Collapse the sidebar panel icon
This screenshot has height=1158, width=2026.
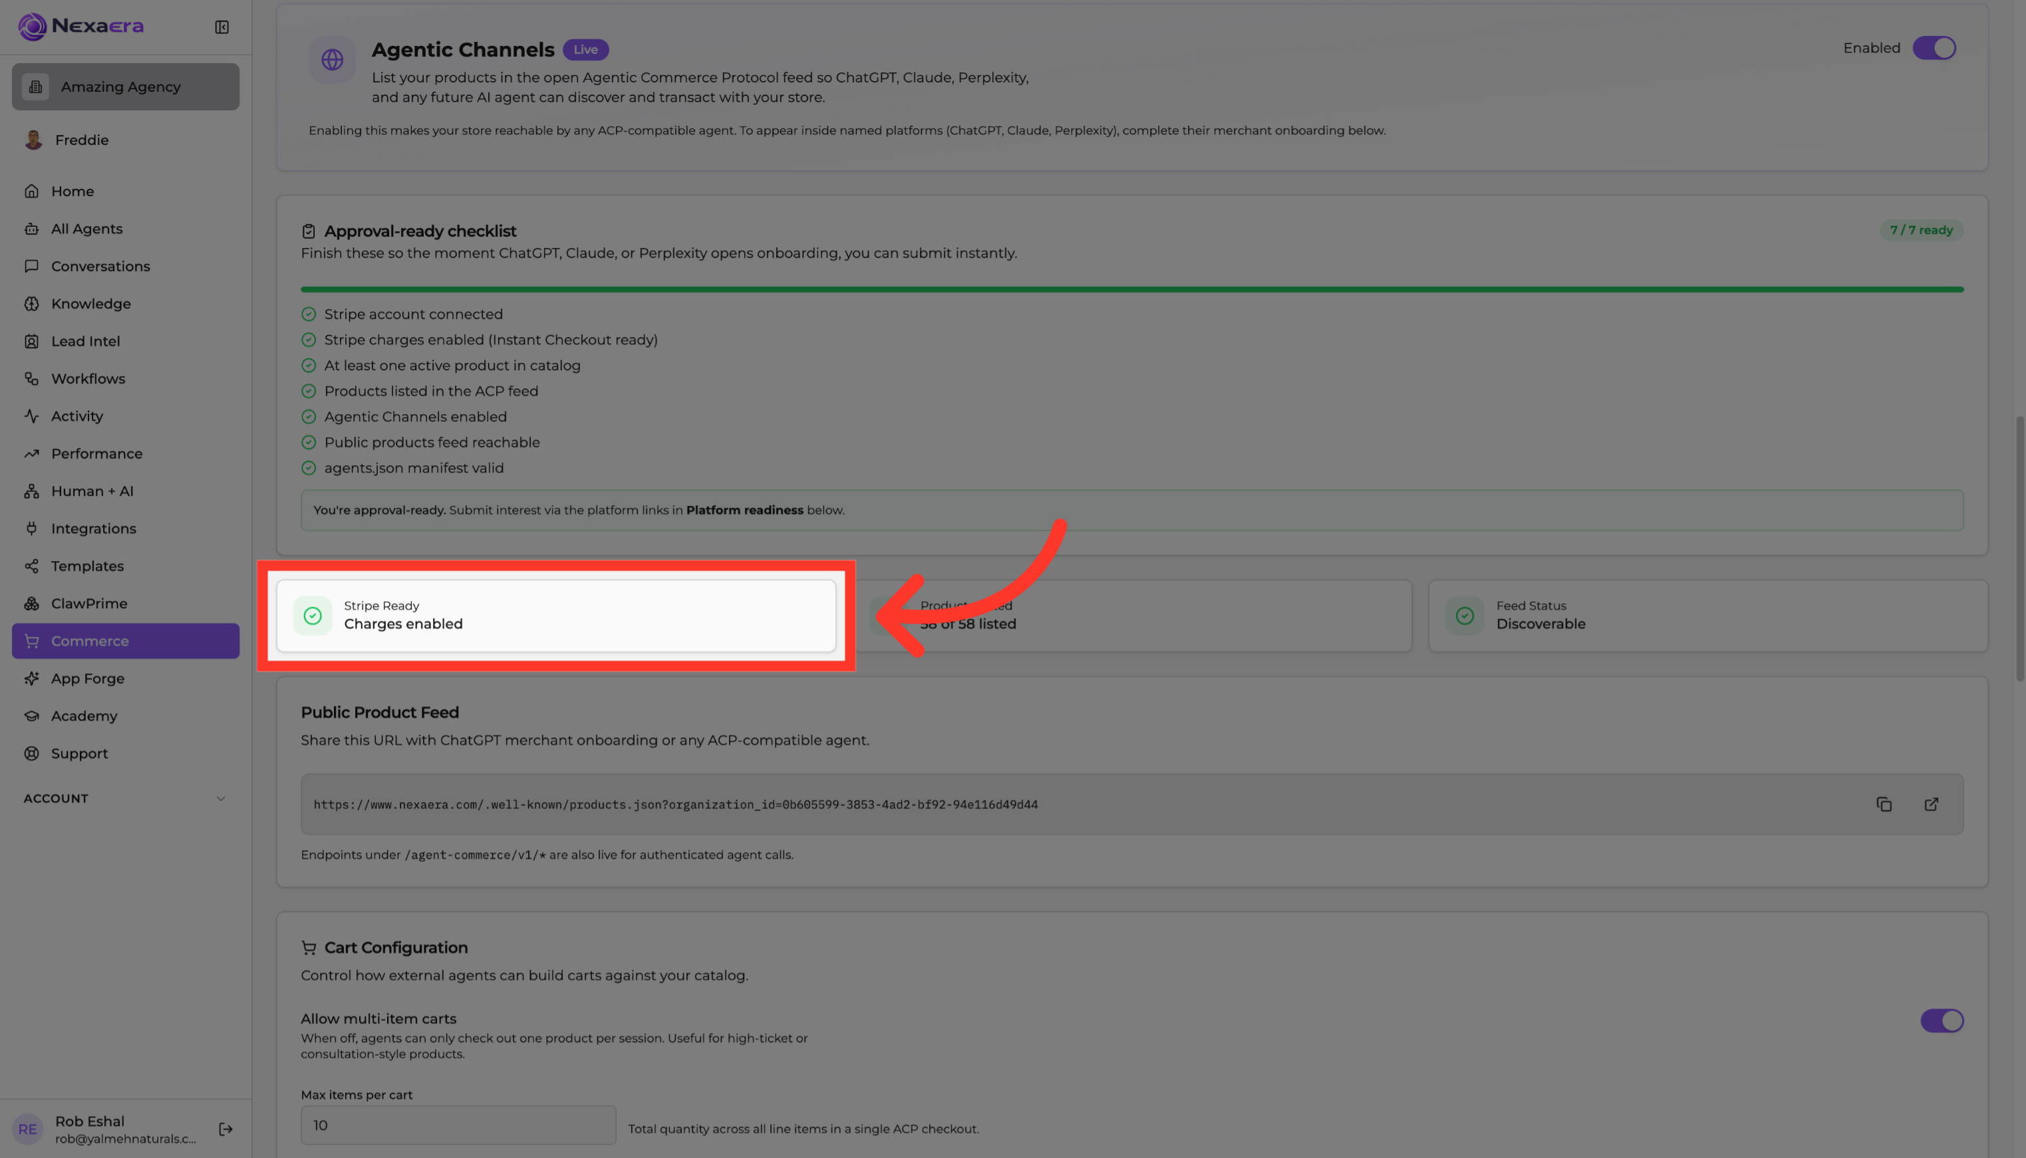222,27
